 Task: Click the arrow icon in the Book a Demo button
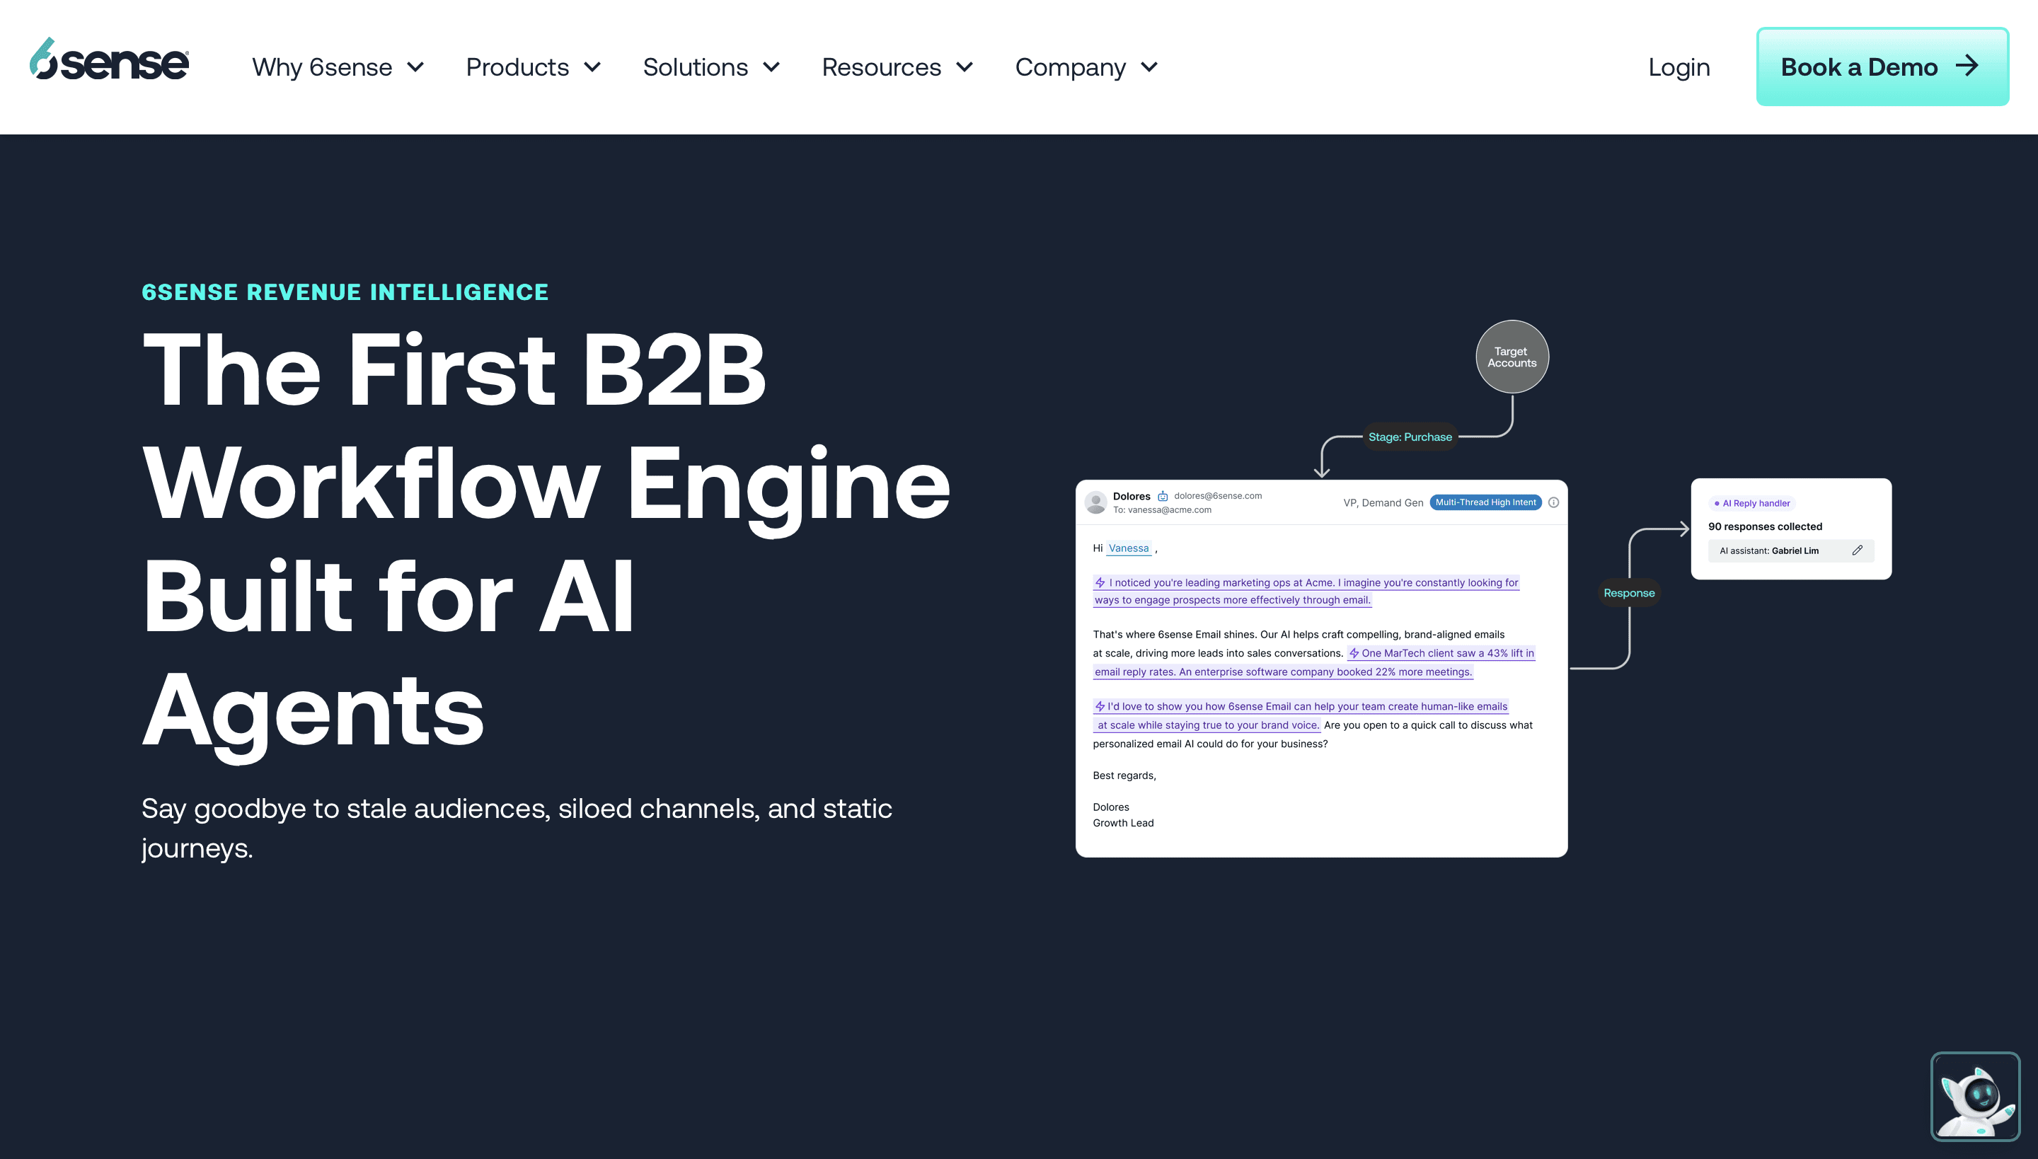1967,66
